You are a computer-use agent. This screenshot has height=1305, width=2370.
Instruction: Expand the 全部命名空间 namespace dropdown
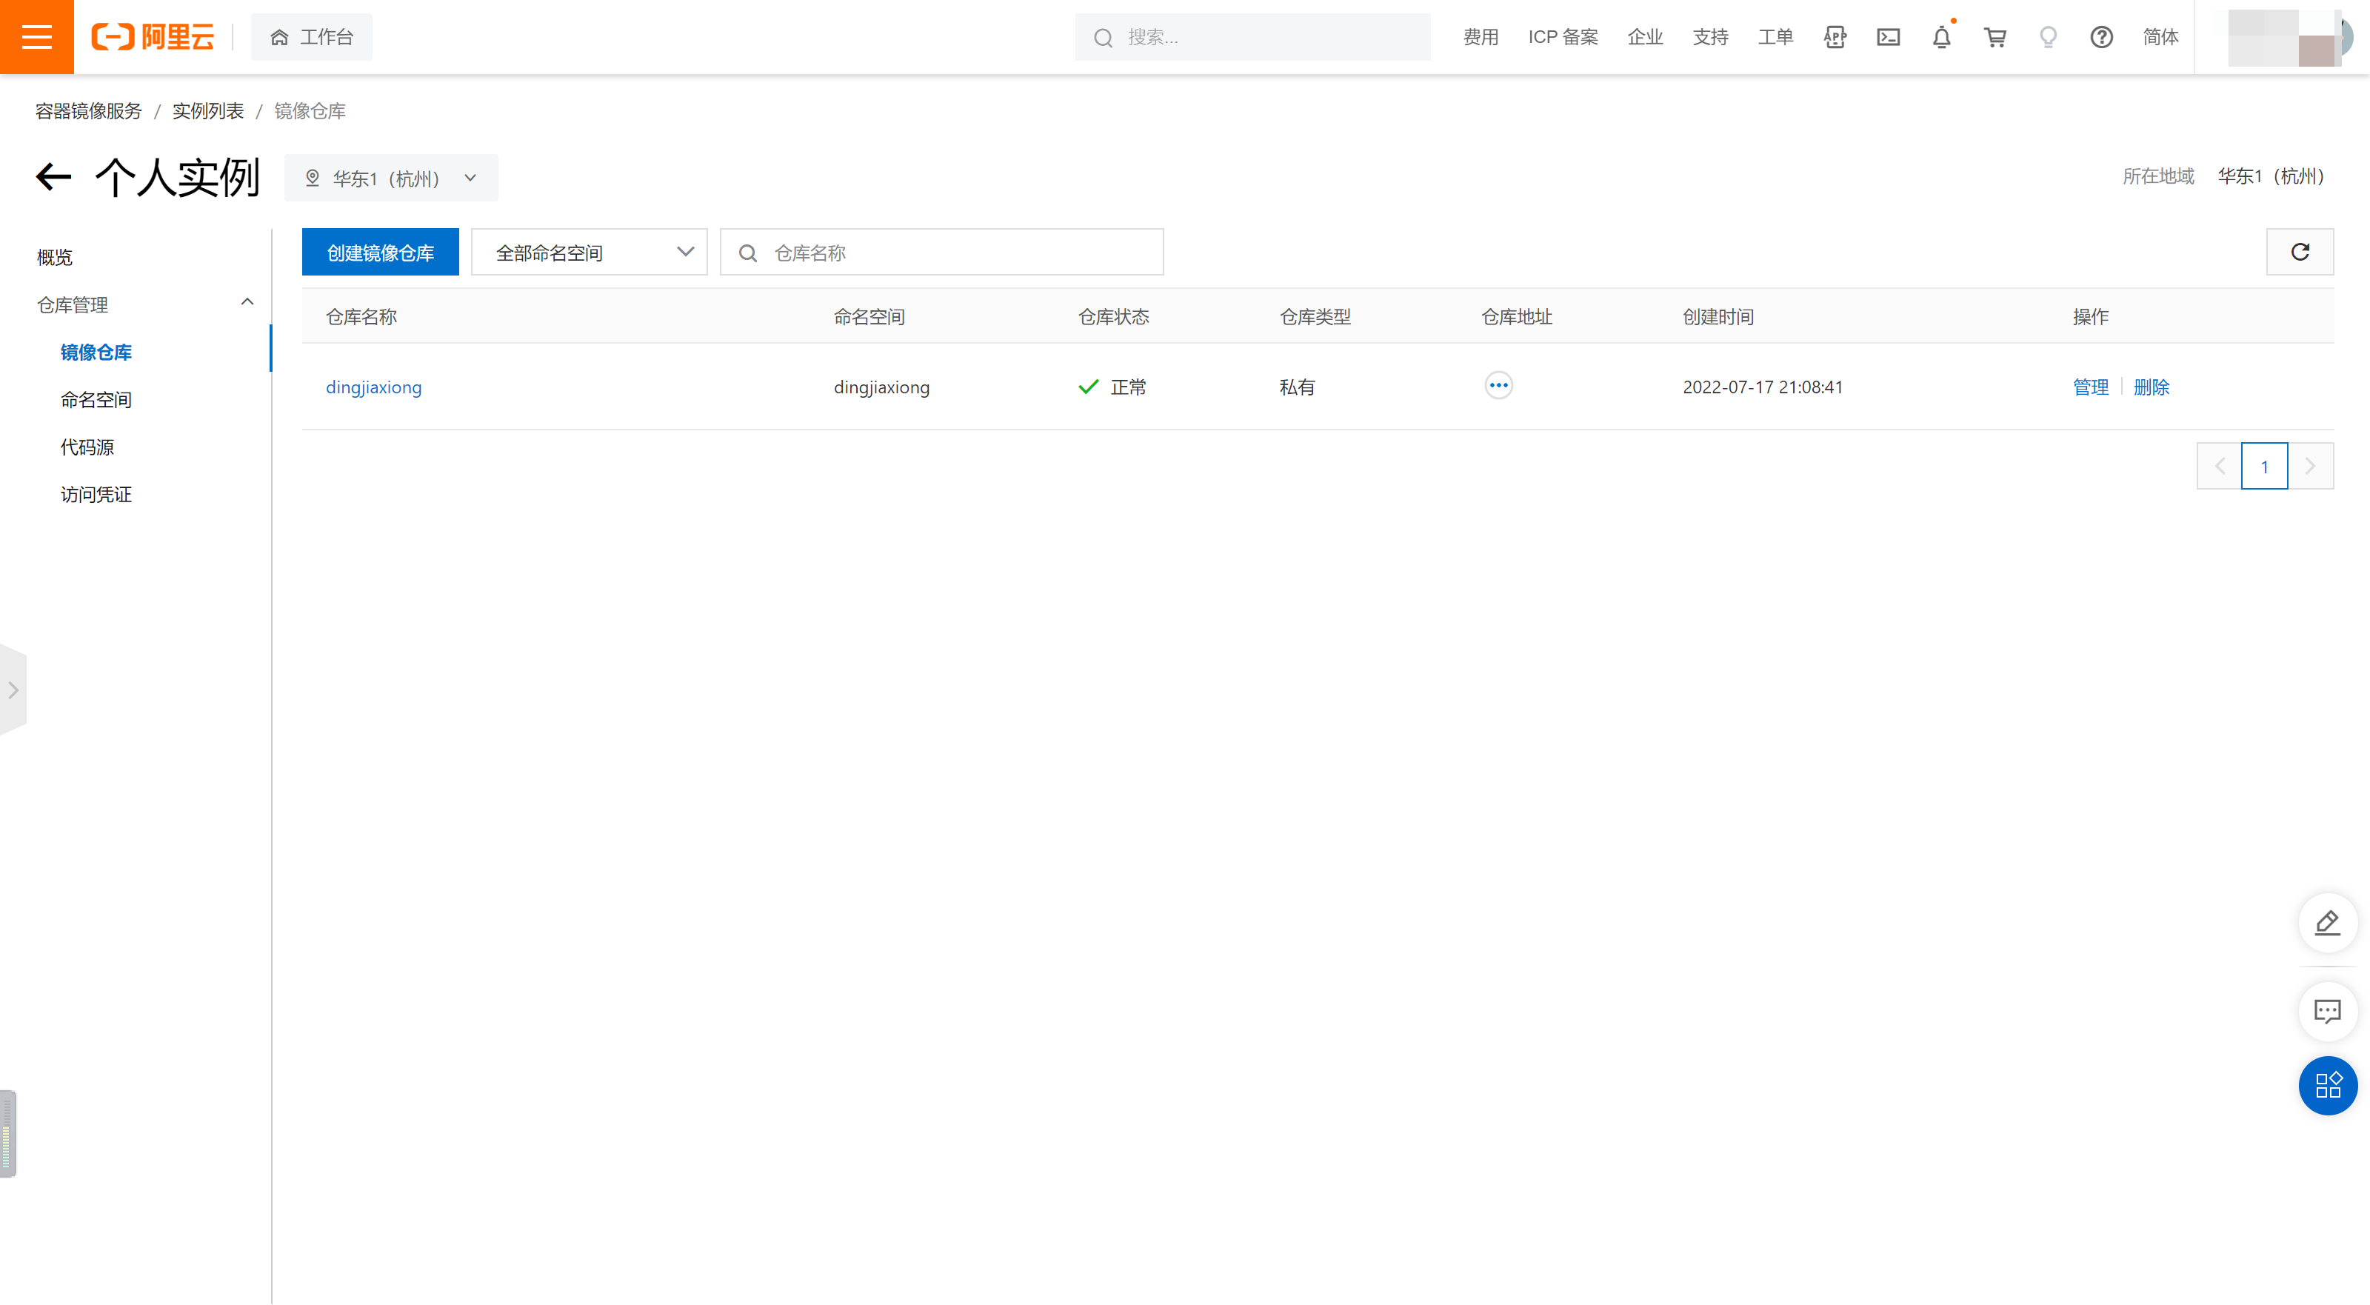[x=589, y=252]
